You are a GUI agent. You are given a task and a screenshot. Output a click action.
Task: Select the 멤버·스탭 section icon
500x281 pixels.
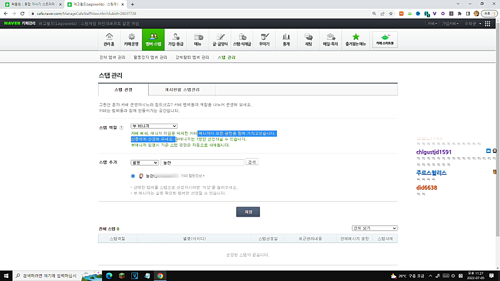tap(153, 40)
